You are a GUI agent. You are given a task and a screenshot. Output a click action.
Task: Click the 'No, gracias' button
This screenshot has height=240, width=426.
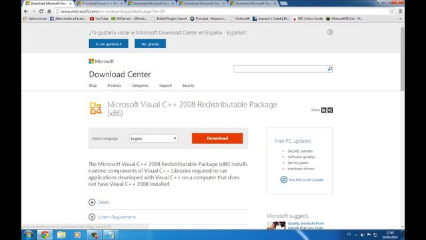pos(150,44)
